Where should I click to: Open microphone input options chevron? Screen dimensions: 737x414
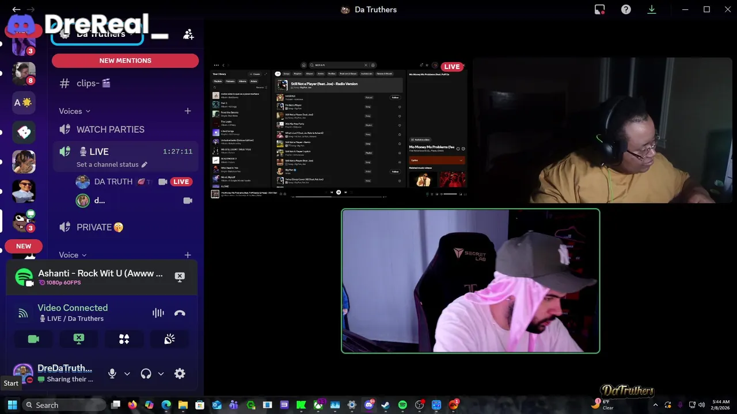tap(127, 374)
